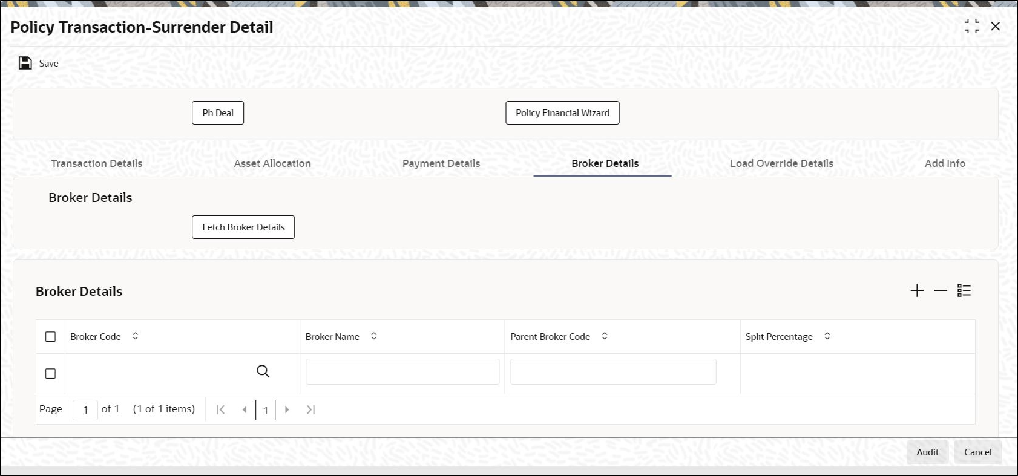
Task: Sort by Parent Broker Code column
Action: (x=605, y=336)
